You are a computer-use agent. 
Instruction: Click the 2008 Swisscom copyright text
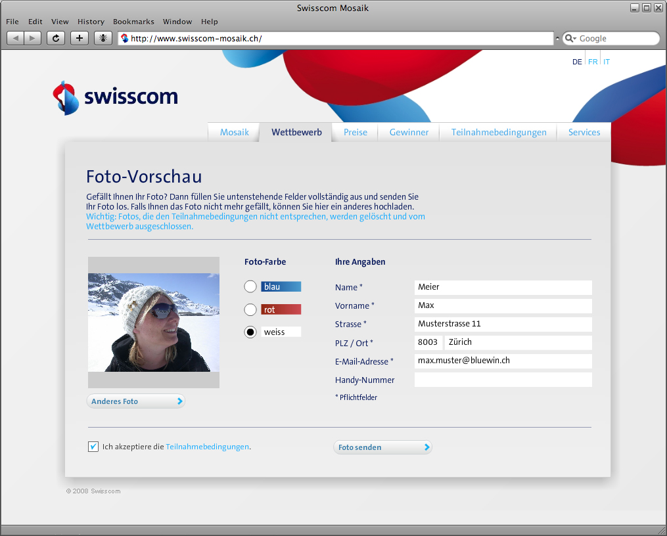click(x=93, y=491)
